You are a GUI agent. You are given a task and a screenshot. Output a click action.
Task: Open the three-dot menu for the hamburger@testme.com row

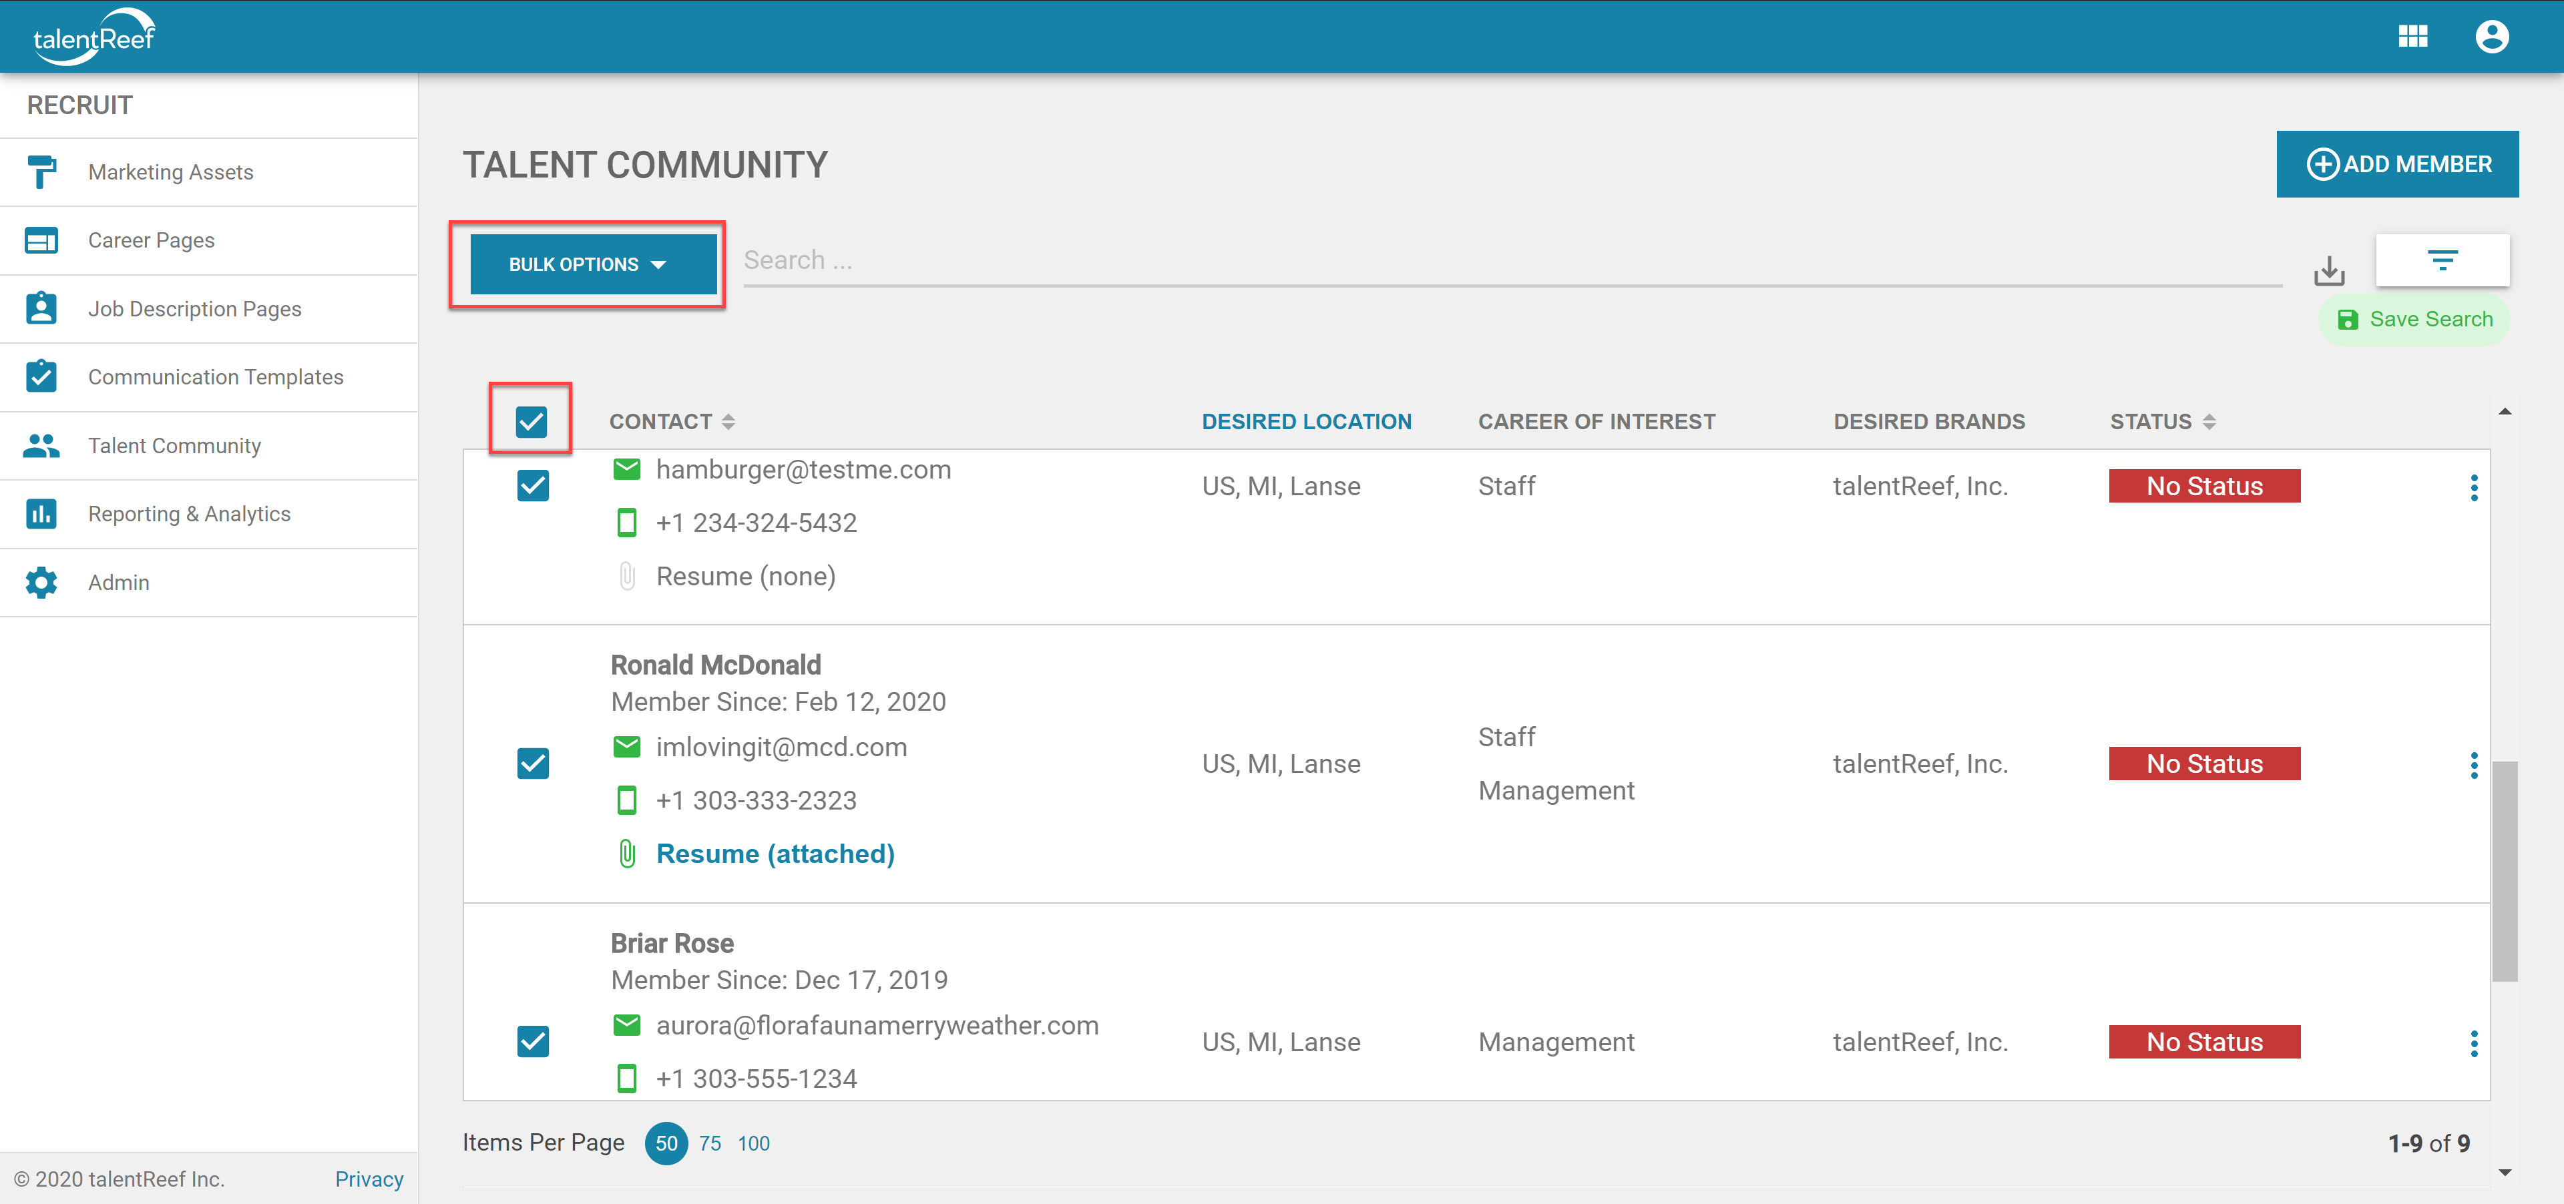(x=2475, y=488)
